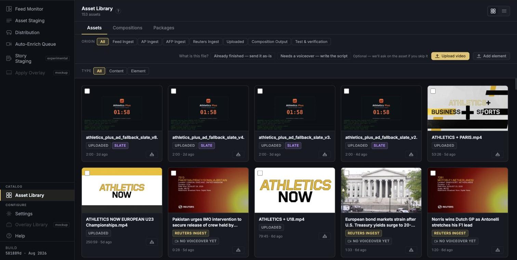
Task: Tick the checkbox on ATHLETICS + PARIS.mp4
Action: click(x=433, y=91)
